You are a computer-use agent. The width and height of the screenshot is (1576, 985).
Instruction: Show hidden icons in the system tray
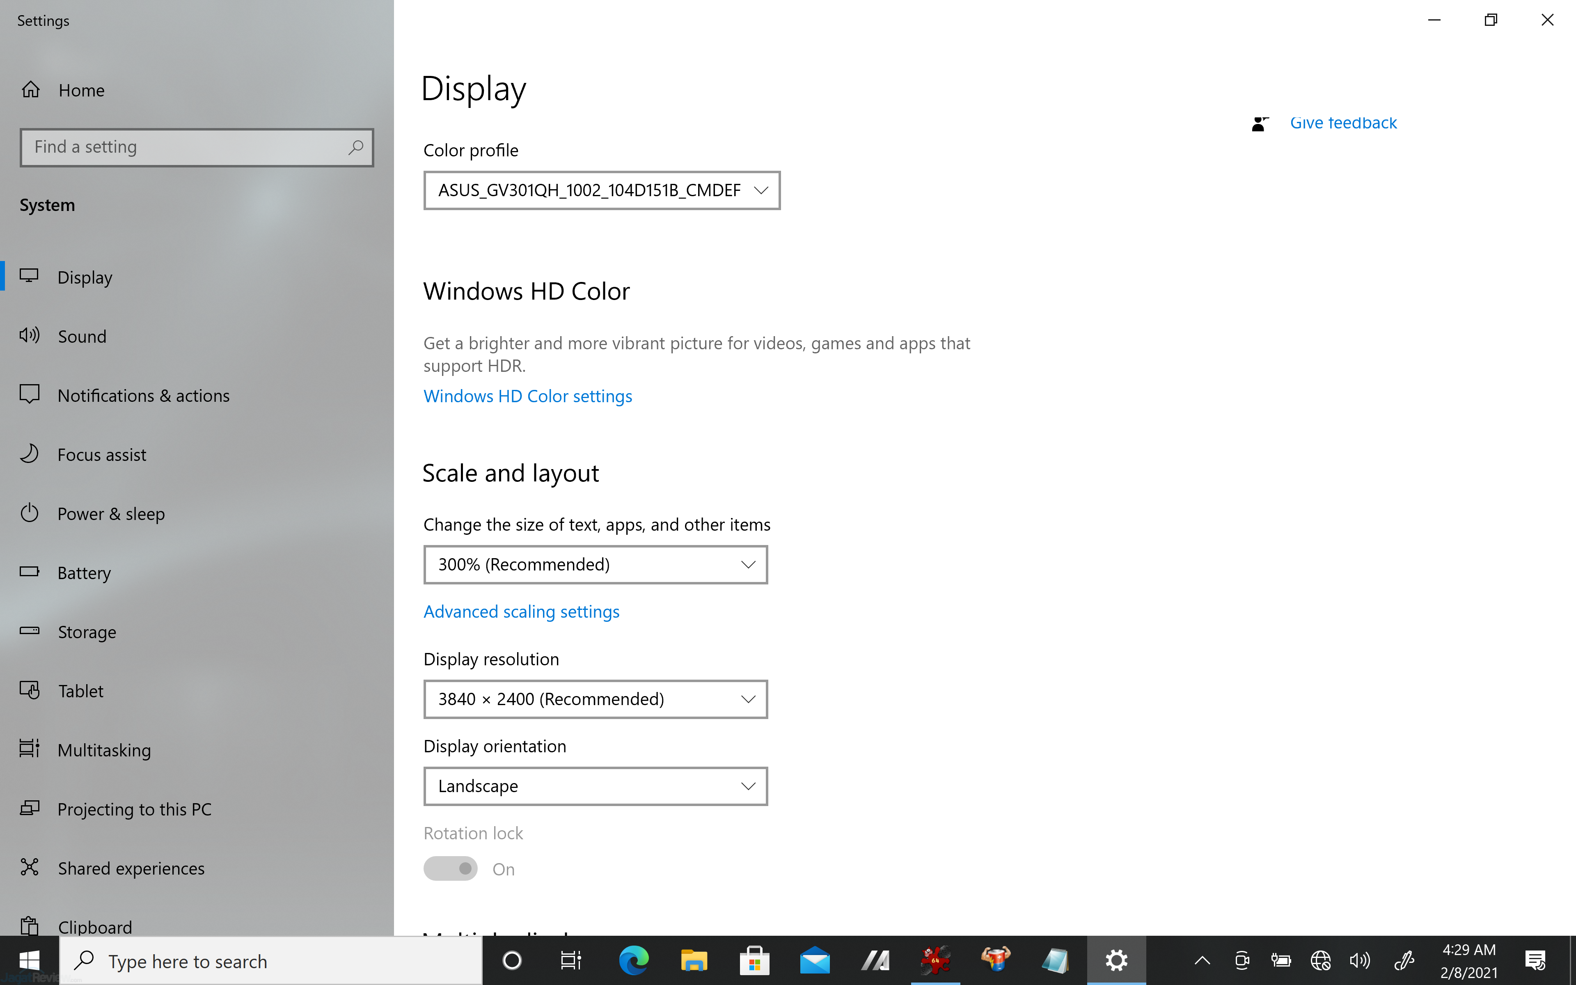click(x=1202, y=960)
